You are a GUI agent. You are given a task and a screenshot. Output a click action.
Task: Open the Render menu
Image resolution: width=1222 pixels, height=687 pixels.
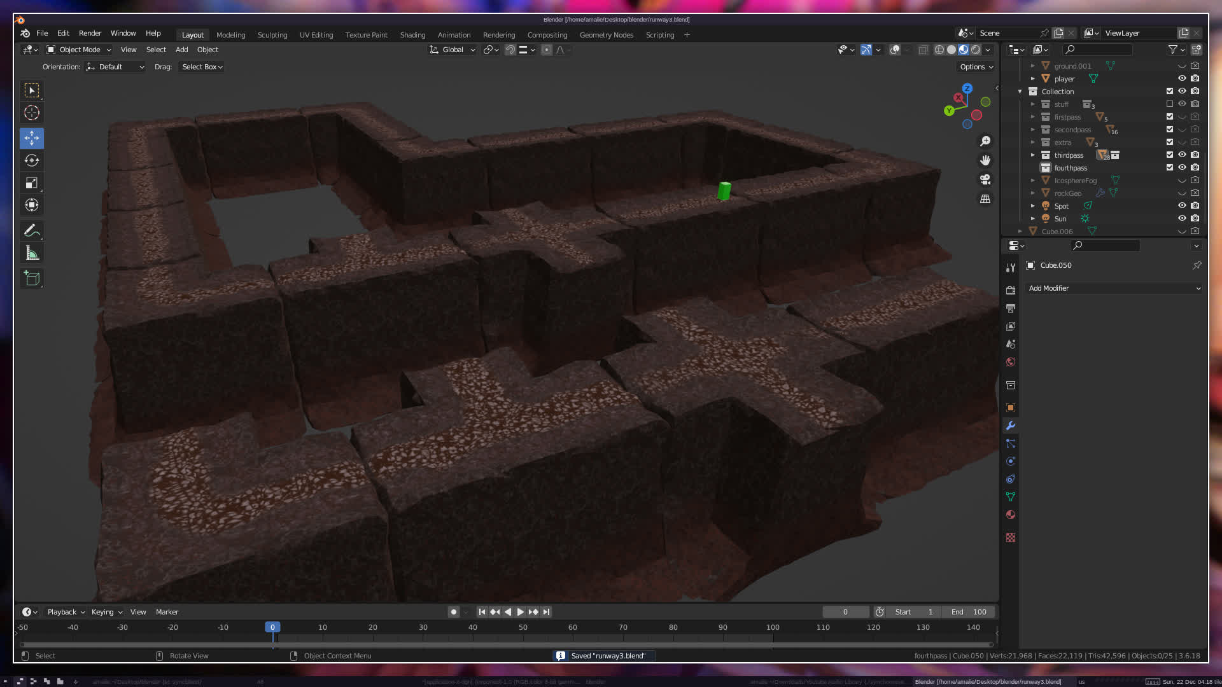point(90,33)
